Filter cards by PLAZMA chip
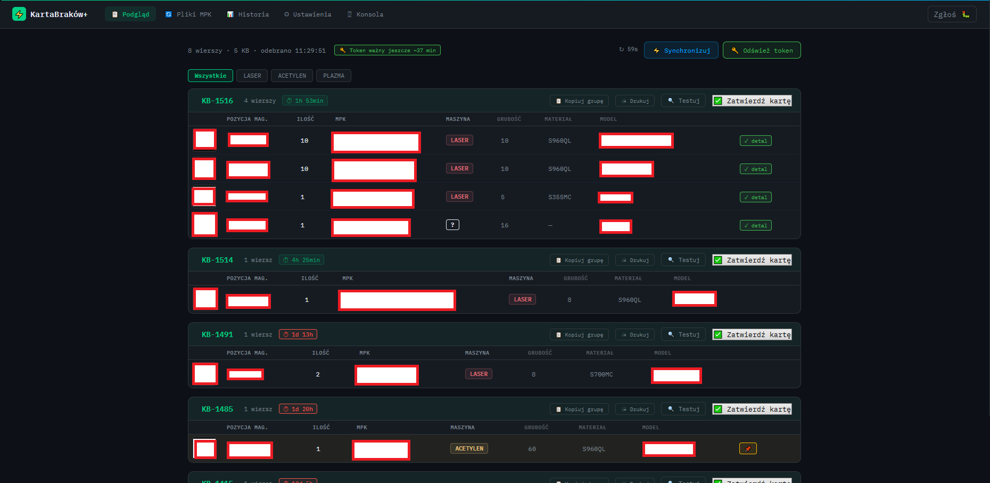This screenshot has height=483, width=990. [x=334, y=76]
